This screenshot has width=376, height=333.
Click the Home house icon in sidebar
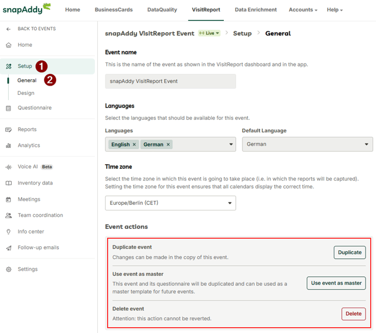[9, 45]
